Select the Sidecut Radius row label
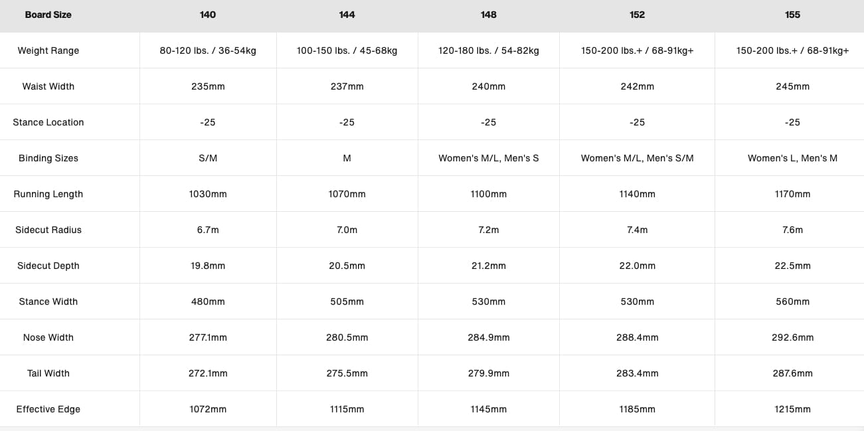864x431 pixels. [x=48, y=230]
